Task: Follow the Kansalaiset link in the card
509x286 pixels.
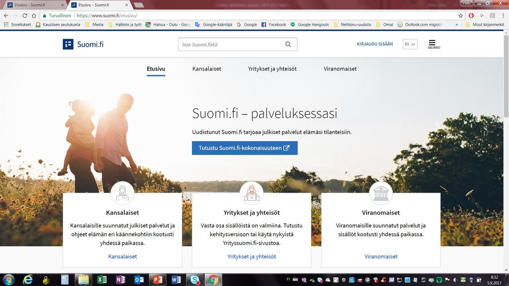Action: (x=122, y=256)
